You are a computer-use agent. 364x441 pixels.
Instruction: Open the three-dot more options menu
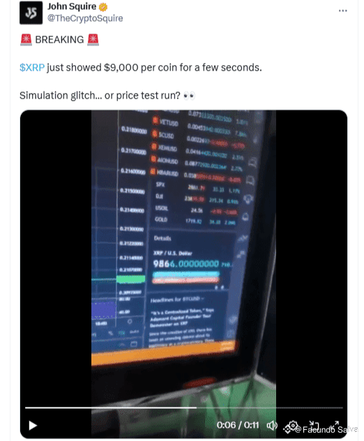(x=342, y=10)
